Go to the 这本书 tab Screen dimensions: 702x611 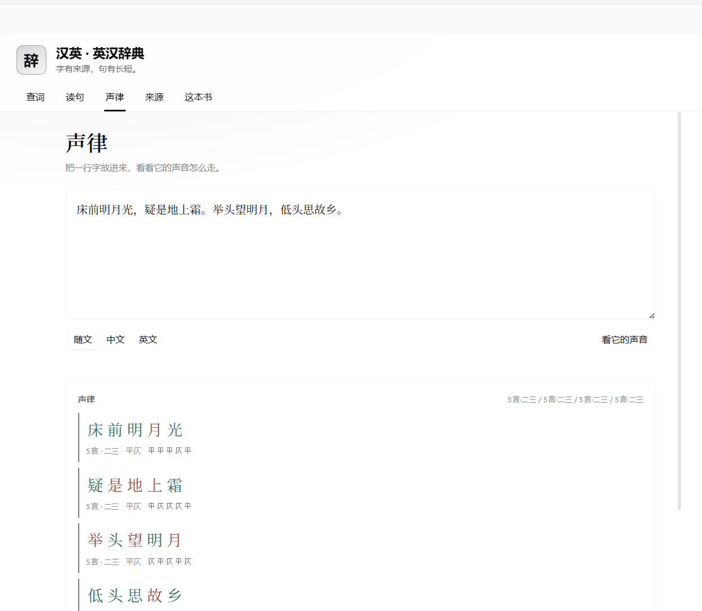point(198,97)
